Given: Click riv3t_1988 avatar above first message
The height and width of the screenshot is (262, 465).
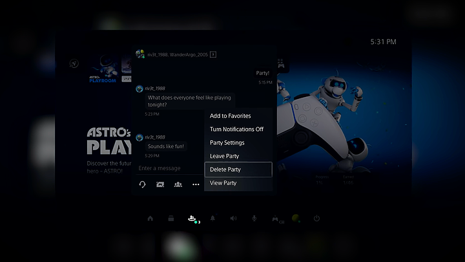Looking at the screenshot, I should click(139, 89).
